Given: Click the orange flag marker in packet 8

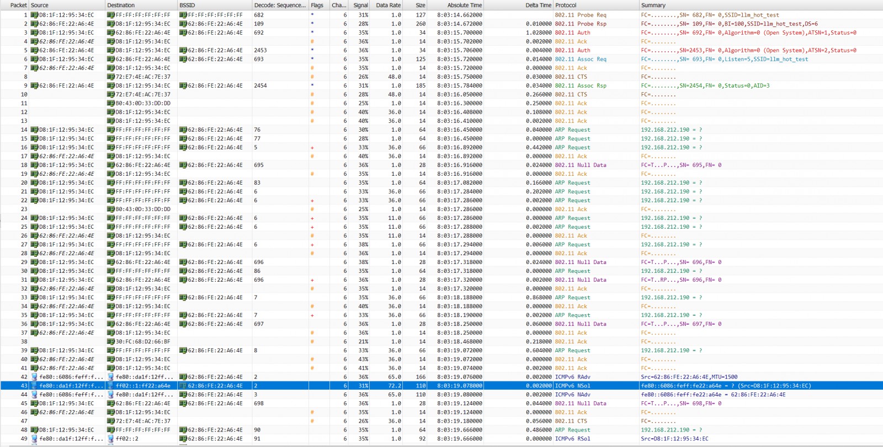Looking at the screenshot, I should (312, 77).
